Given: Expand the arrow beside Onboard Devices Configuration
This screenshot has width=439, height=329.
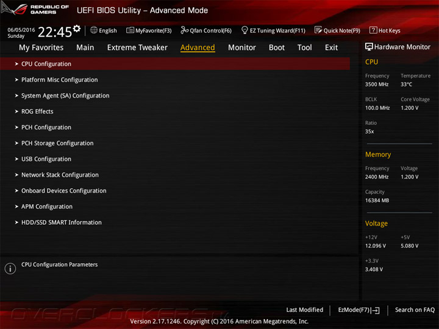Looking at the screenshot, I should coord(16,191).
